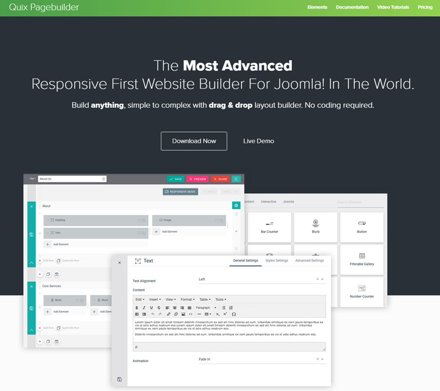
Task: Switch to the General Settings tab
Action: click(245, 261)
